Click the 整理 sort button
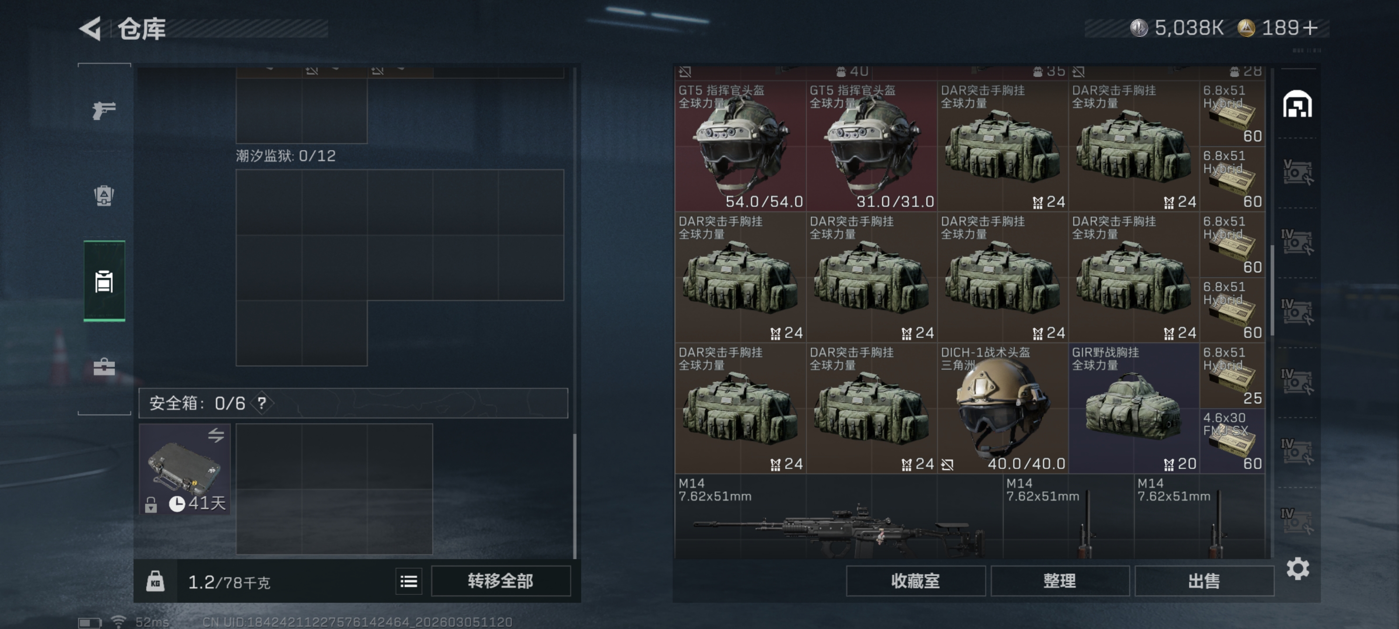The width and height of the screenshot is (1399, 629). tap(1059, 581)
